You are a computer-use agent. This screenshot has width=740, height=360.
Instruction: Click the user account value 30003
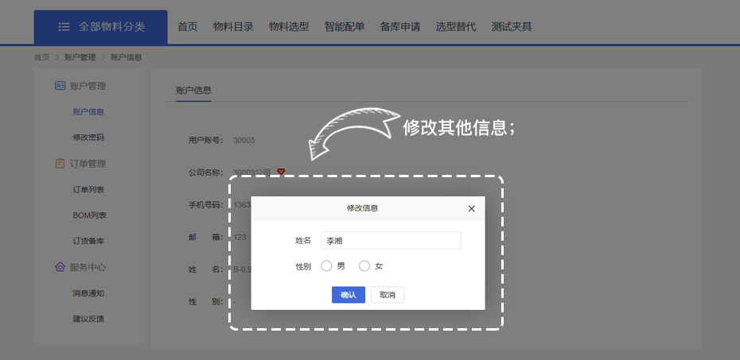point(244,141)
